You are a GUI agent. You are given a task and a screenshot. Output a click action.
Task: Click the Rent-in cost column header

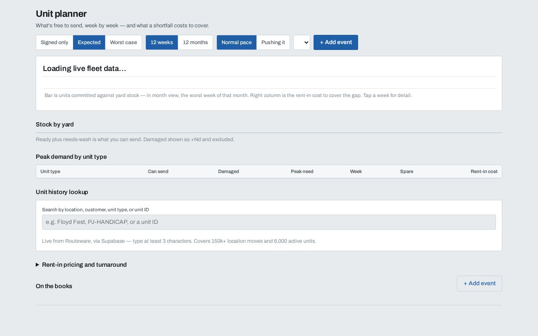(484, 171)
